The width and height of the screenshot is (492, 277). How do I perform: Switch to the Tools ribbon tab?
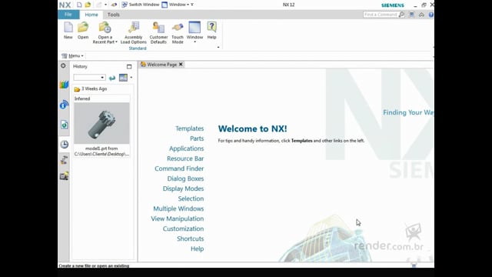113,15
